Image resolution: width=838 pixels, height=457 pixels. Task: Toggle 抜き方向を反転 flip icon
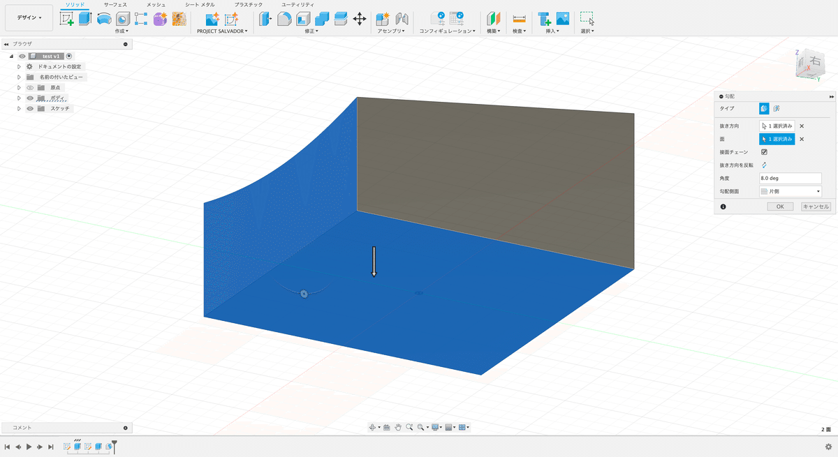pyautogui.click(x=764, y=165)
